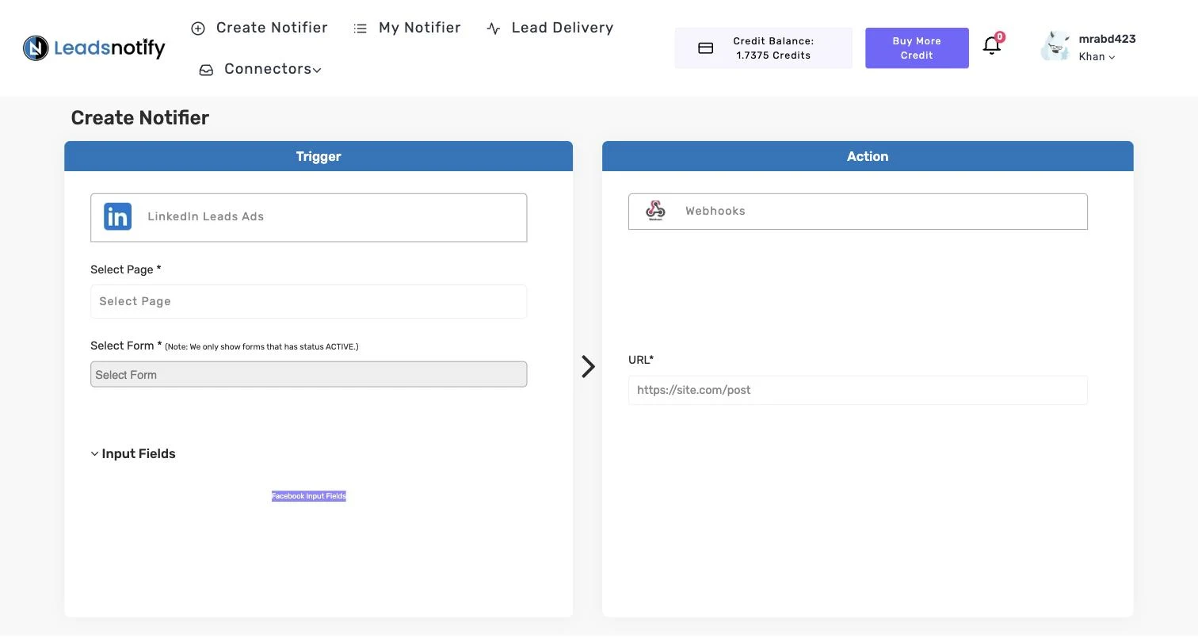Click the right arrow between Trigger and Action
The width and height of the screenshot is (1198, 638).
(588, 366)
